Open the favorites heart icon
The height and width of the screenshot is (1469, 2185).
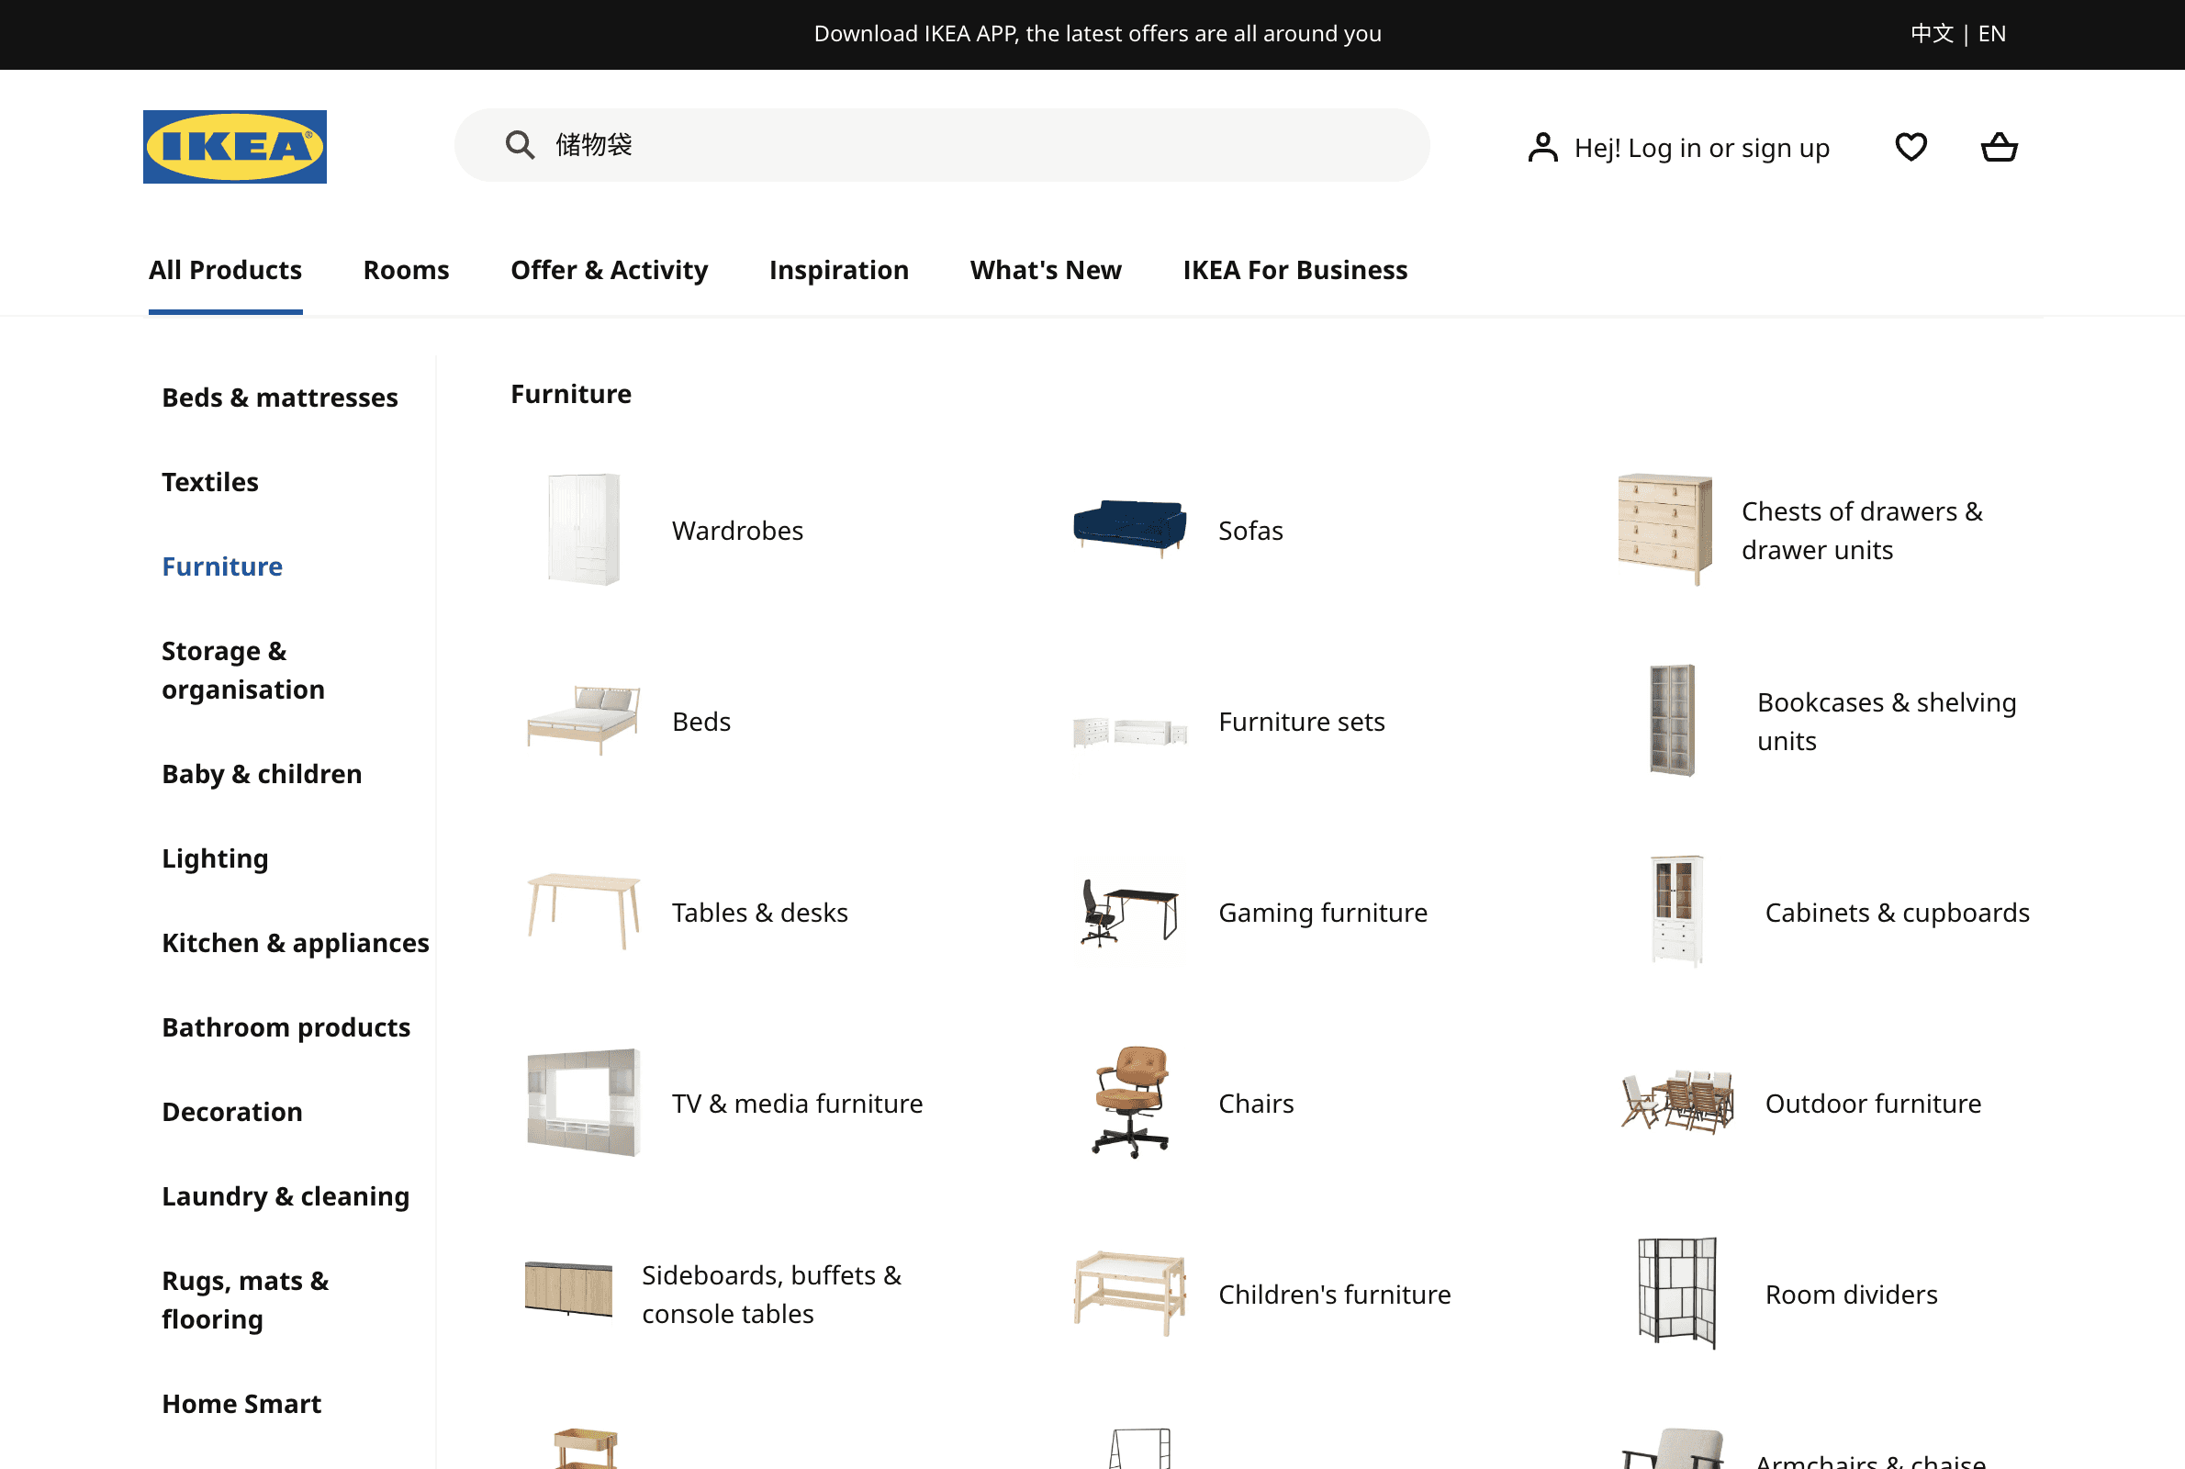click(x=1910, y=147)
